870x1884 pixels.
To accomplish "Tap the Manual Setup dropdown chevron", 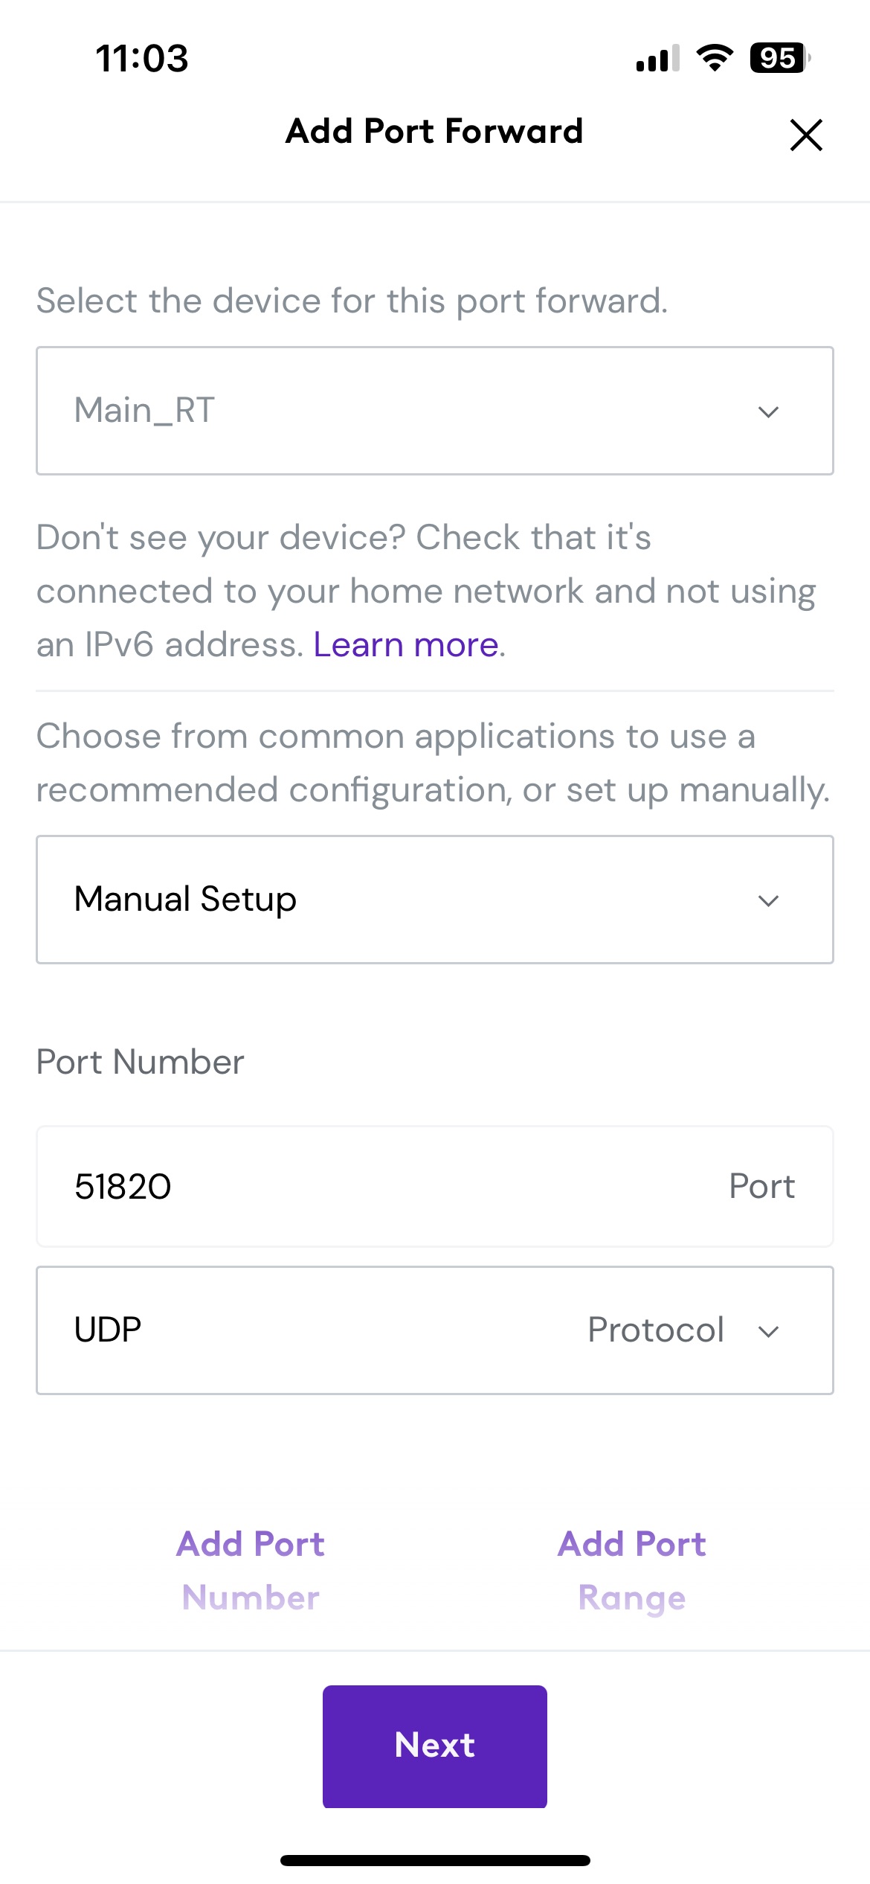I will coord(770,899).
